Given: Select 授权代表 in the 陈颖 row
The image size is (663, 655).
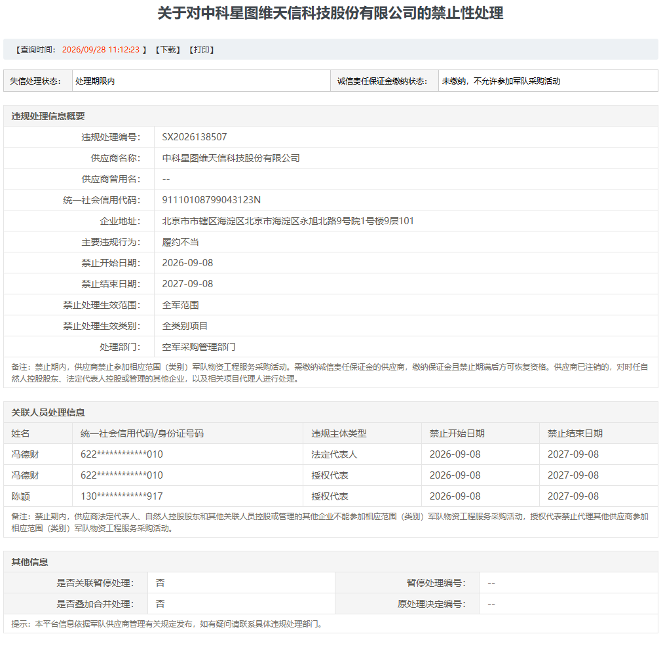Looking at the screenshot, I should (330, 496).
